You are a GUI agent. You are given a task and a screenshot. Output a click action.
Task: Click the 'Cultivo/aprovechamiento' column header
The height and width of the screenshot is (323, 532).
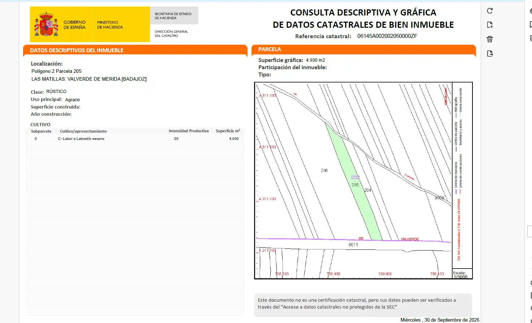[x=83, y=131]
